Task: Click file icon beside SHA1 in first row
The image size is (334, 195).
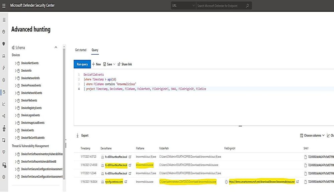Action: [306, 157]
